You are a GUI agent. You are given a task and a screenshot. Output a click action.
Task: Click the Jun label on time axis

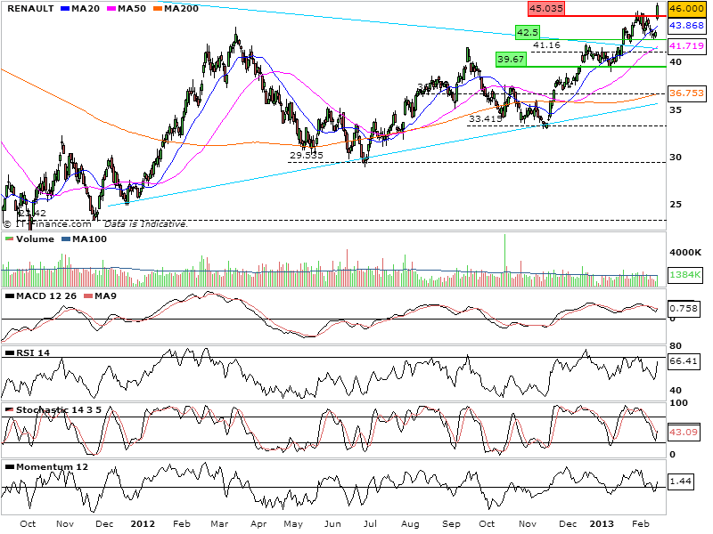pyautogui.click(x=332, y=524)
